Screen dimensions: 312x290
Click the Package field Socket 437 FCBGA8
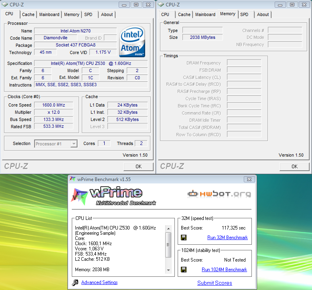point(75,45)
